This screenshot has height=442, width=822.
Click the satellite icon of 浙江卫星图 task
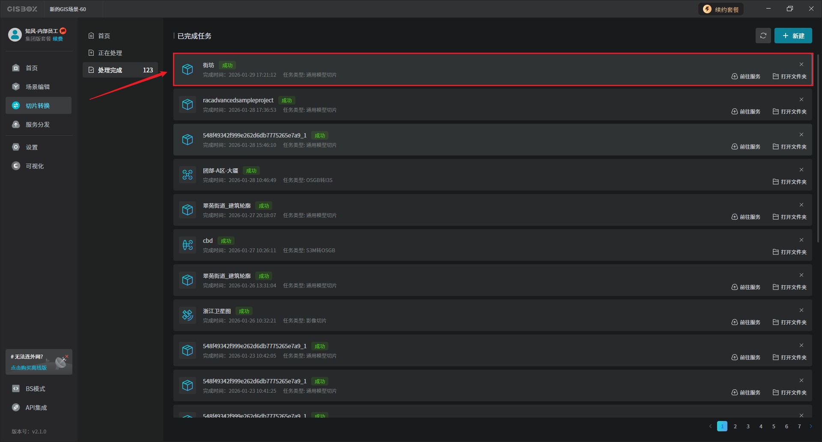point(188,315)
